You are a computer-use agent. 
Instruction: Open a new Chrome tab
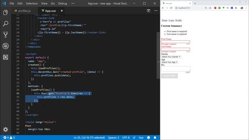pyautogui.click(x=195, y=3)
